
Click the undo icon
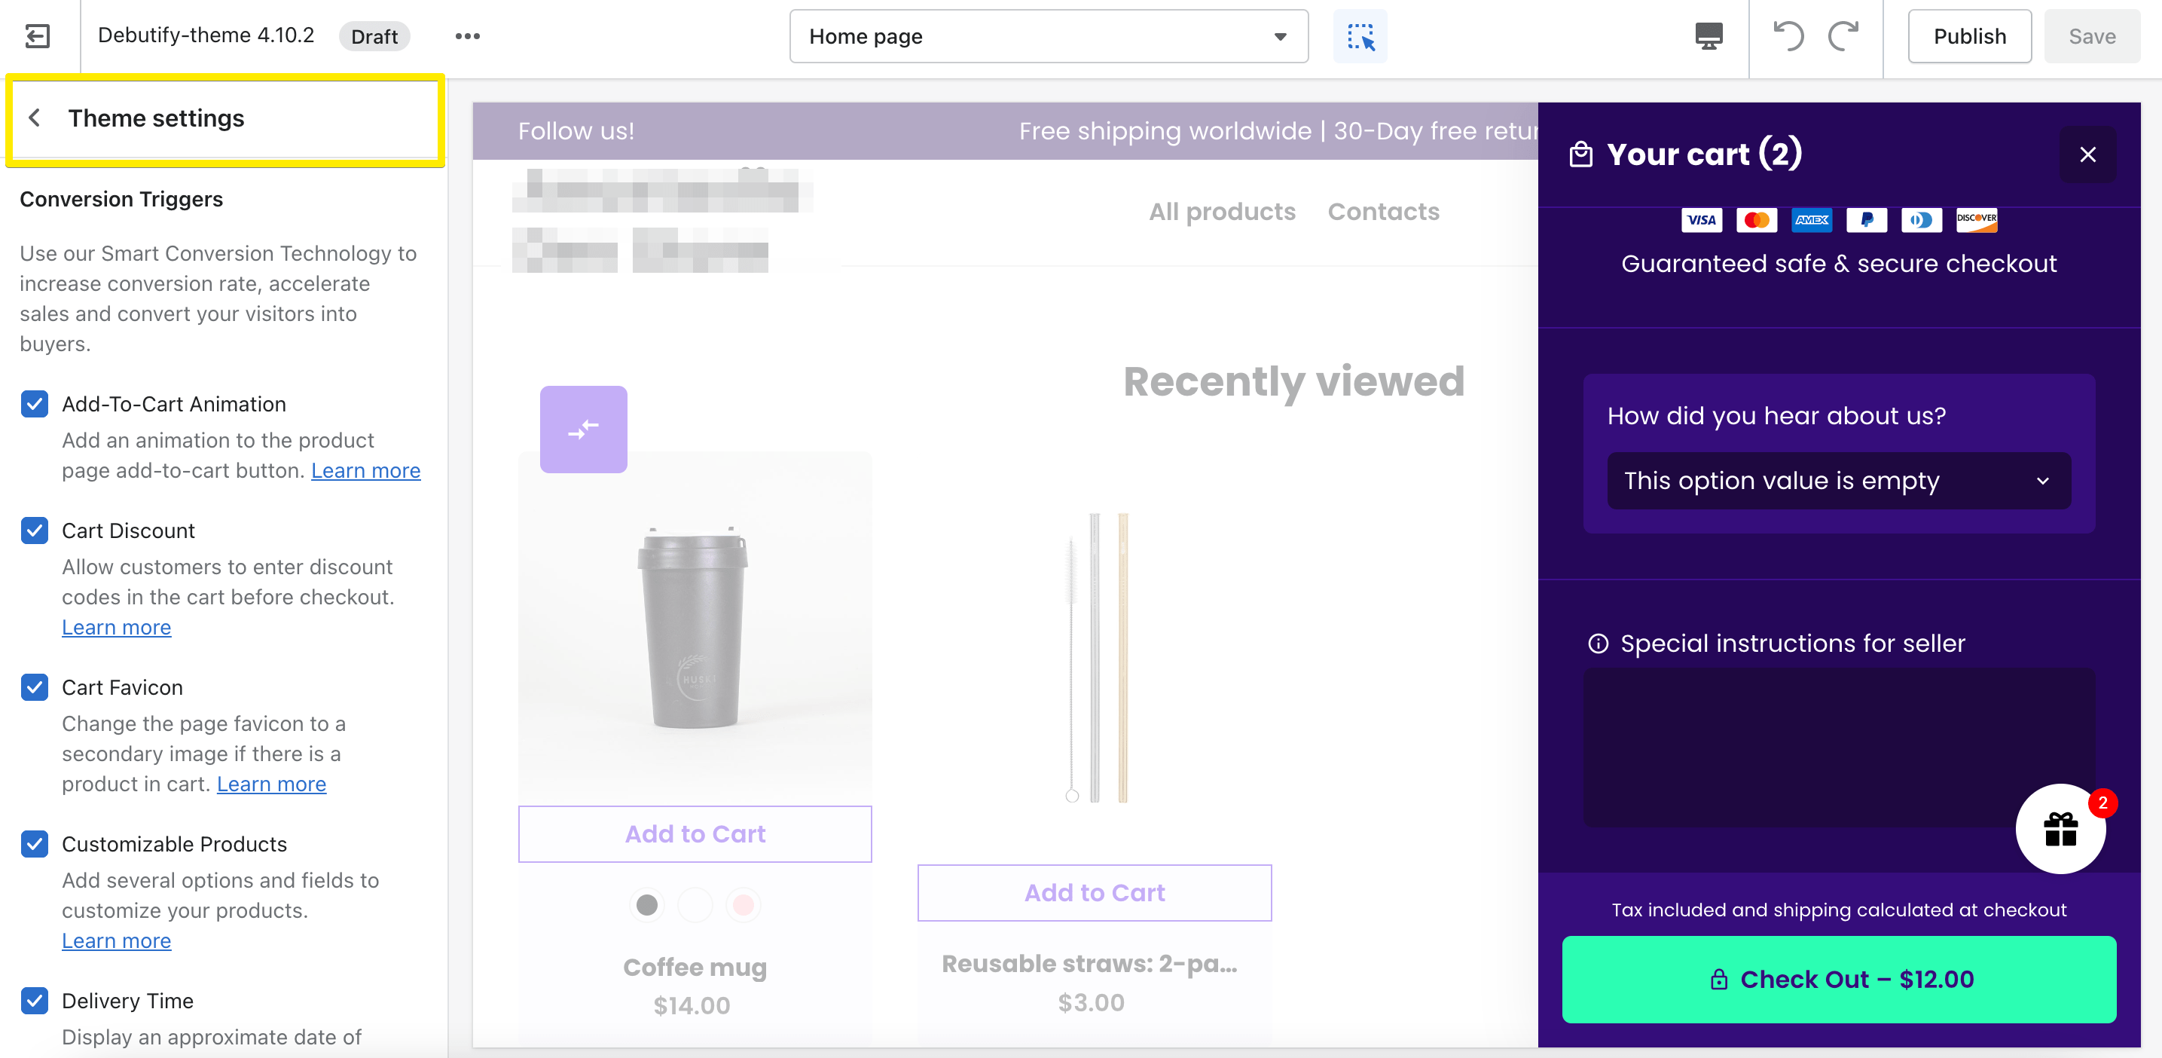pos(1787,36)
